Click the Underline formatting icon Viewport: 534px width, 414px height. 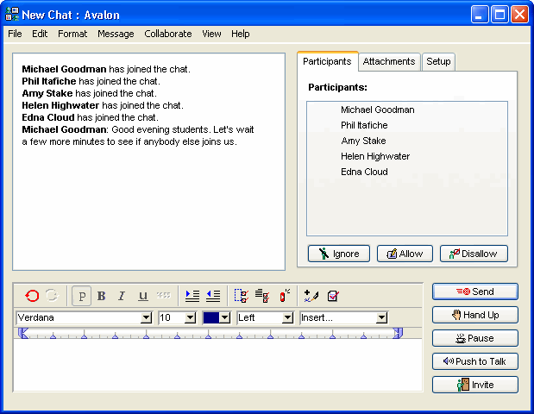[142, 296]
